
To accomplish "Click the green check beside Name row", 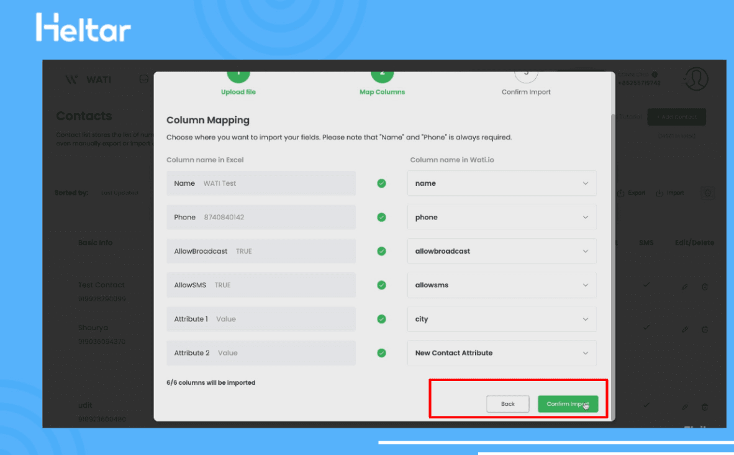I will coord(381,183).
